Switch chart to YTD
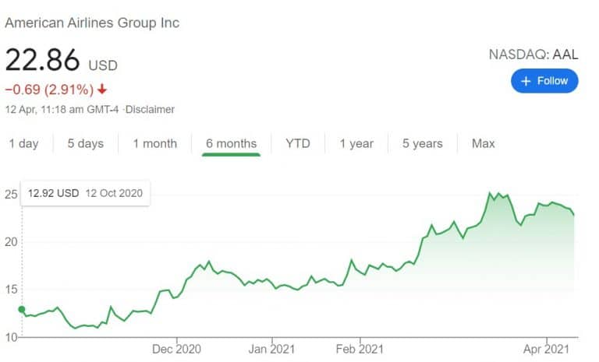The image size is (599, 362). tap(298, 143)
